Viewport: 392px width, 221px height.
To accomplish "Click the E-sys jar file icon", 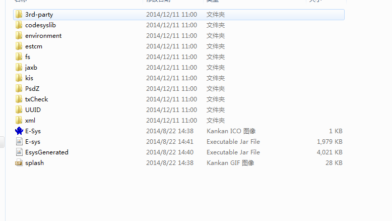I will (19, 142).
